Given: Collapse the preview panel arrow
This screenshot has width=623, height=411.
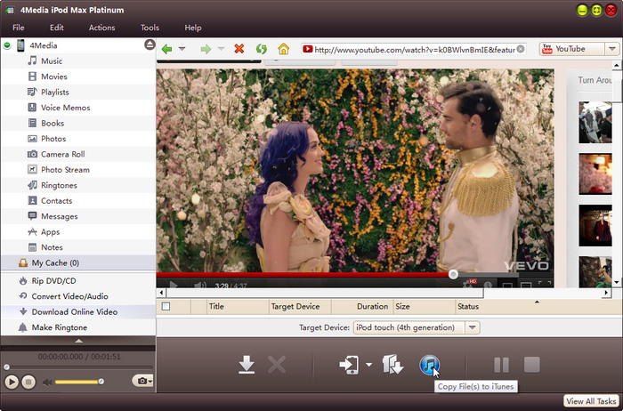Looking at the screenshot, I should click(x=78, y=341).
